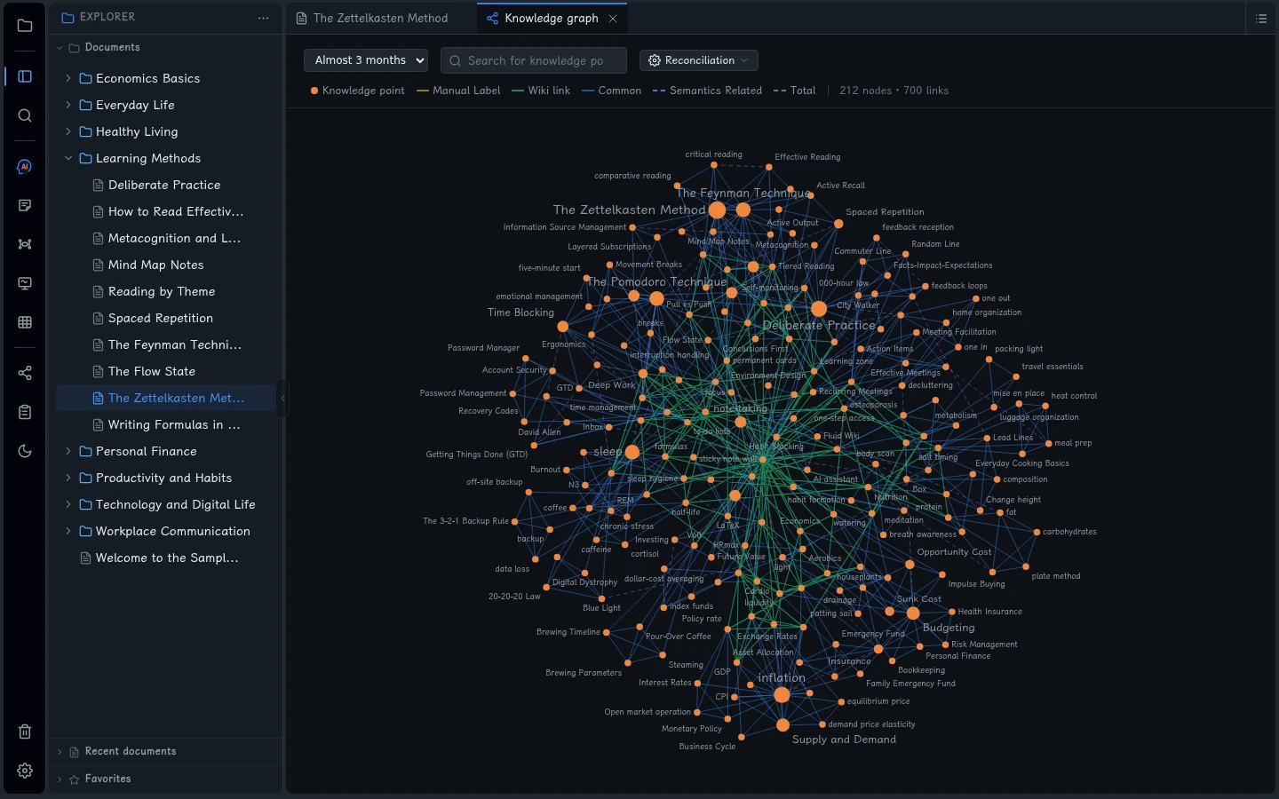This screenshot has height=799, width=1279.
Task: Open the folder icon in left sidebar
Action: pyautogui.click(x=25, y=26)
